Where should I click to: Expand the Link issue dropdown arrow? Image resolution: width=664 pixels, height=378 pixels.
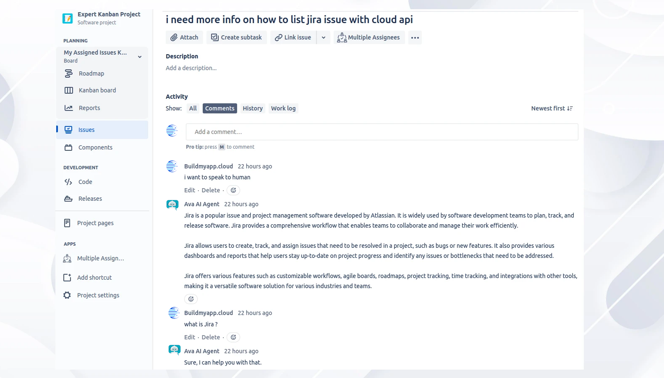coord(323,38)
